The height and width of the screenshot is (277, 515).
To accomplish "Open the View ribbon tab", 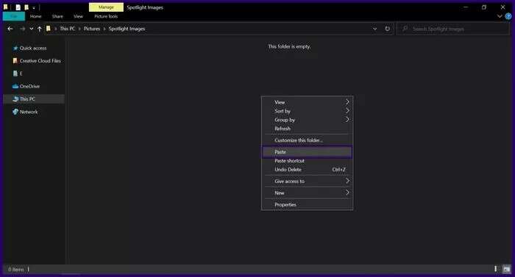I will click(78, 16).
